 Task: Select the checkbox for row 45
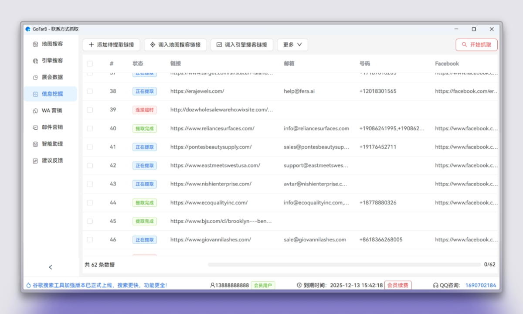[x=90, y=221]
